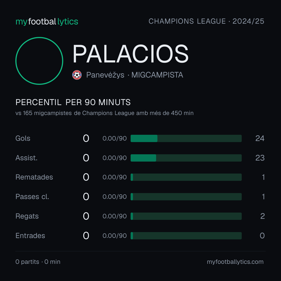Click the Gols stat label
Image resolution: width=281 pixels, height=281 pixels.
pos(23,138)
